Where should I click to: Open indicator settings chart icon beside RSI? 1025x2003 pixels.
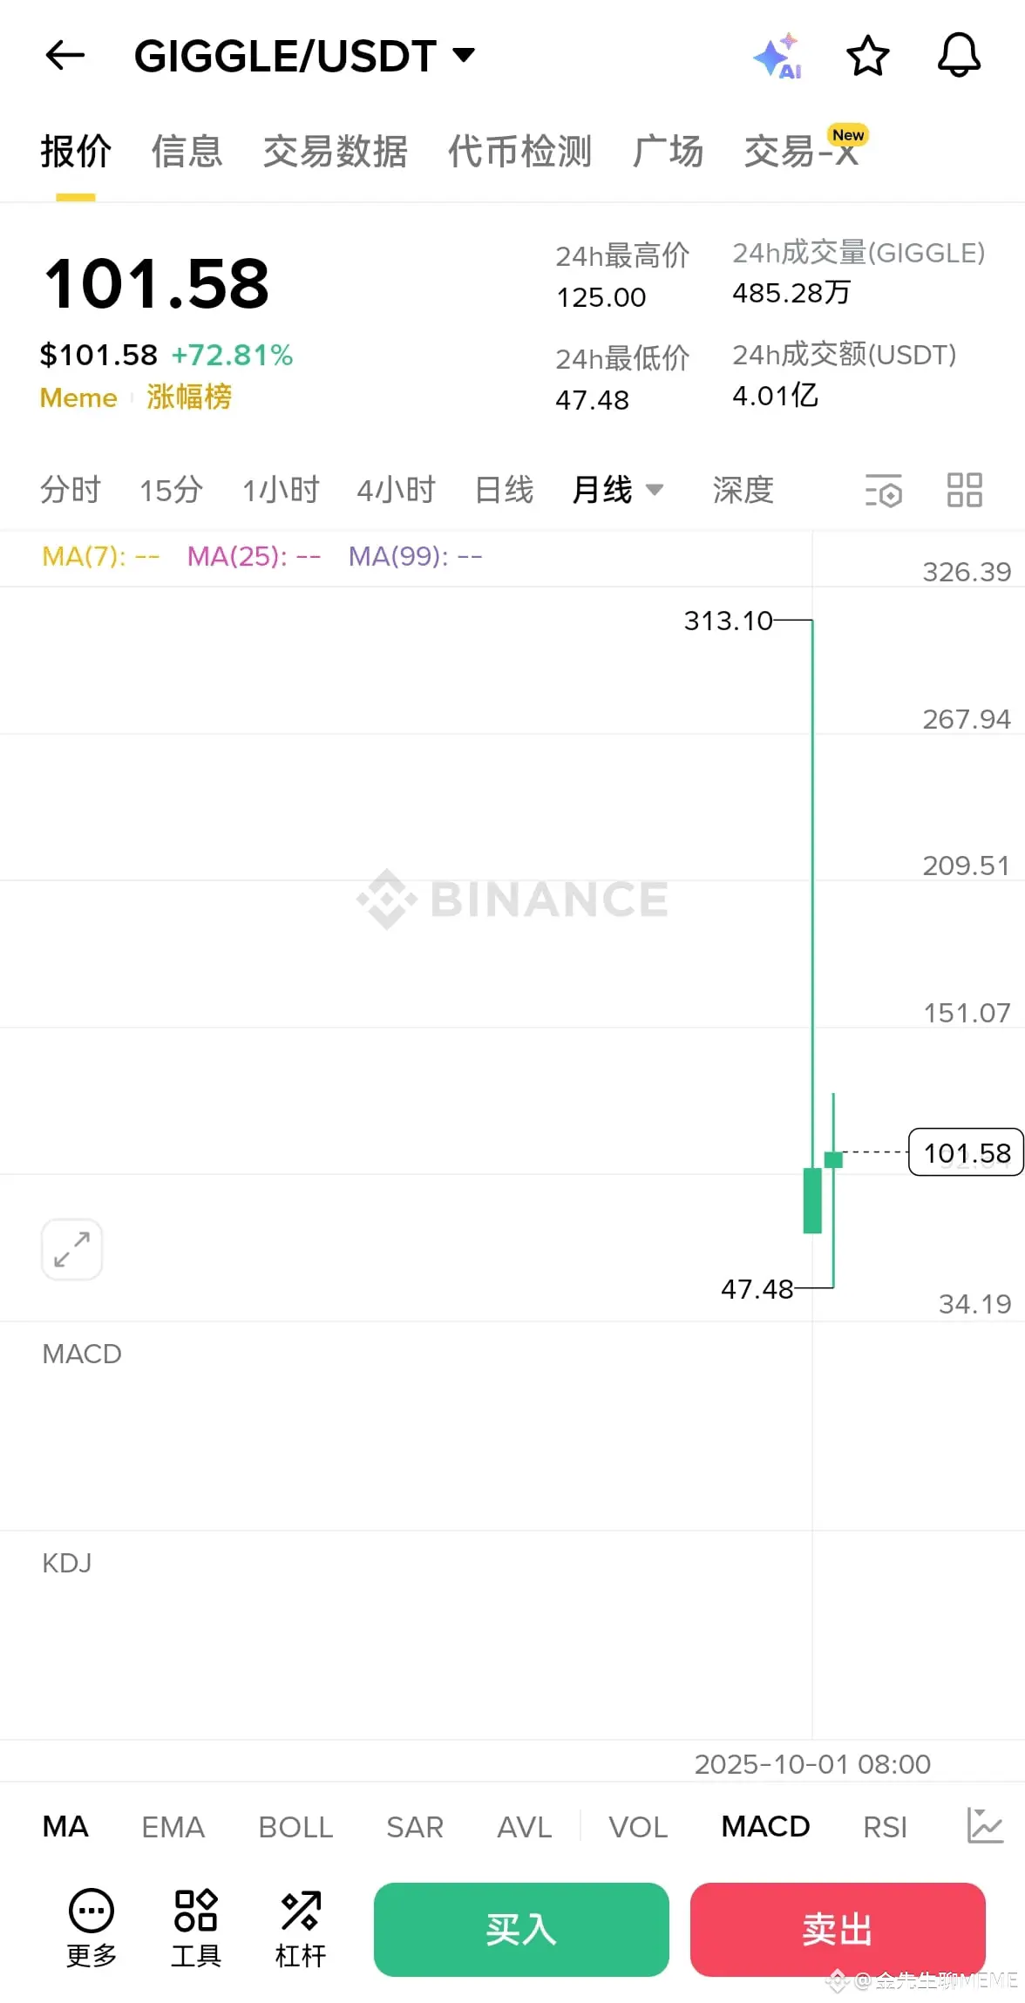985,1825
